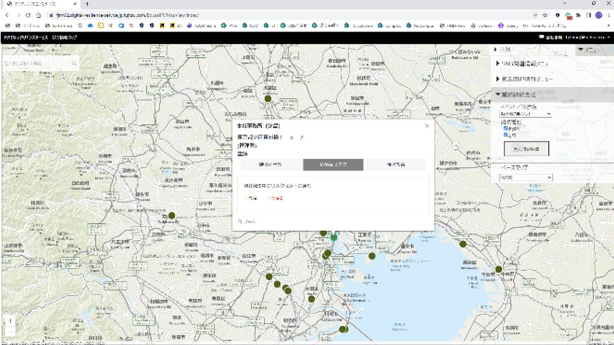Toggle the first checkbox under the type filter
Viewport: 614px width, 345px height.
(506, 128)
